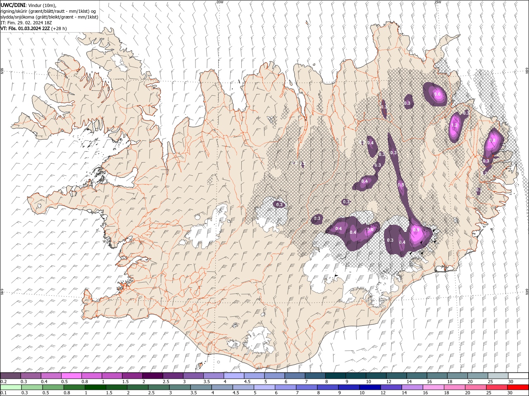Click the 25 label in lower legend row

click(x=488, y=393)
